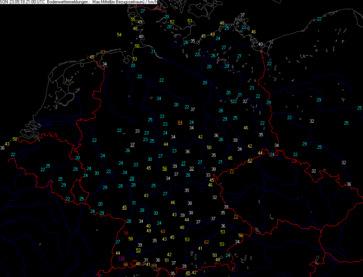Click the yellow 52 value
The image size is (363, 277).
[x=172, y=22]
